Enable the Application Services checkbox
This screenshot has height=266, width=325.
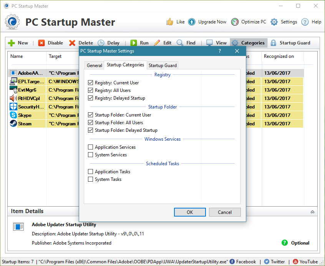point(91,147)
